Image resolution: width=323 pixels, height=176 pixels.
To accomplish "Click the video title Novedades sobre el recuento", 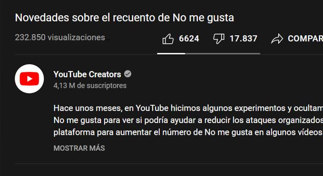I will pyautogui.click(x=125, y=18).
